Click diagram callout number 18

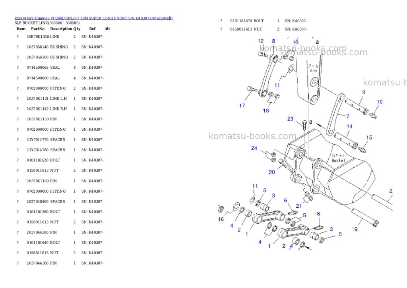click(x=266, y=110)
